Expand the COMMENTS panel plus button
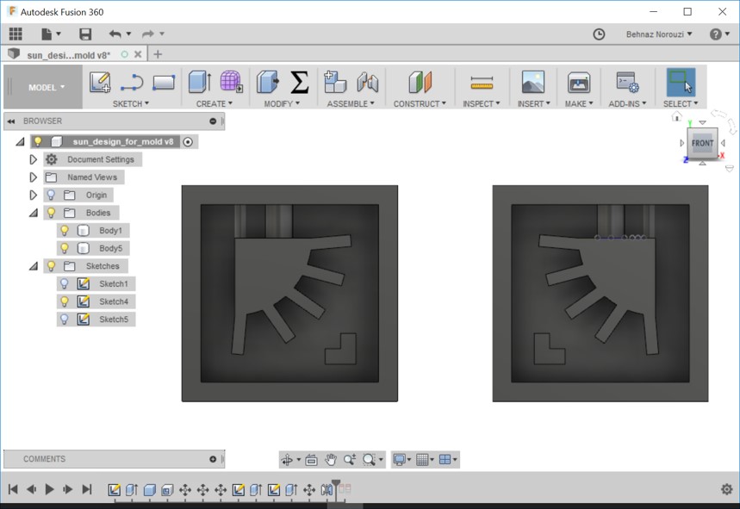The height and width of the screenshot is (509, 740). (x=213, y=459)
